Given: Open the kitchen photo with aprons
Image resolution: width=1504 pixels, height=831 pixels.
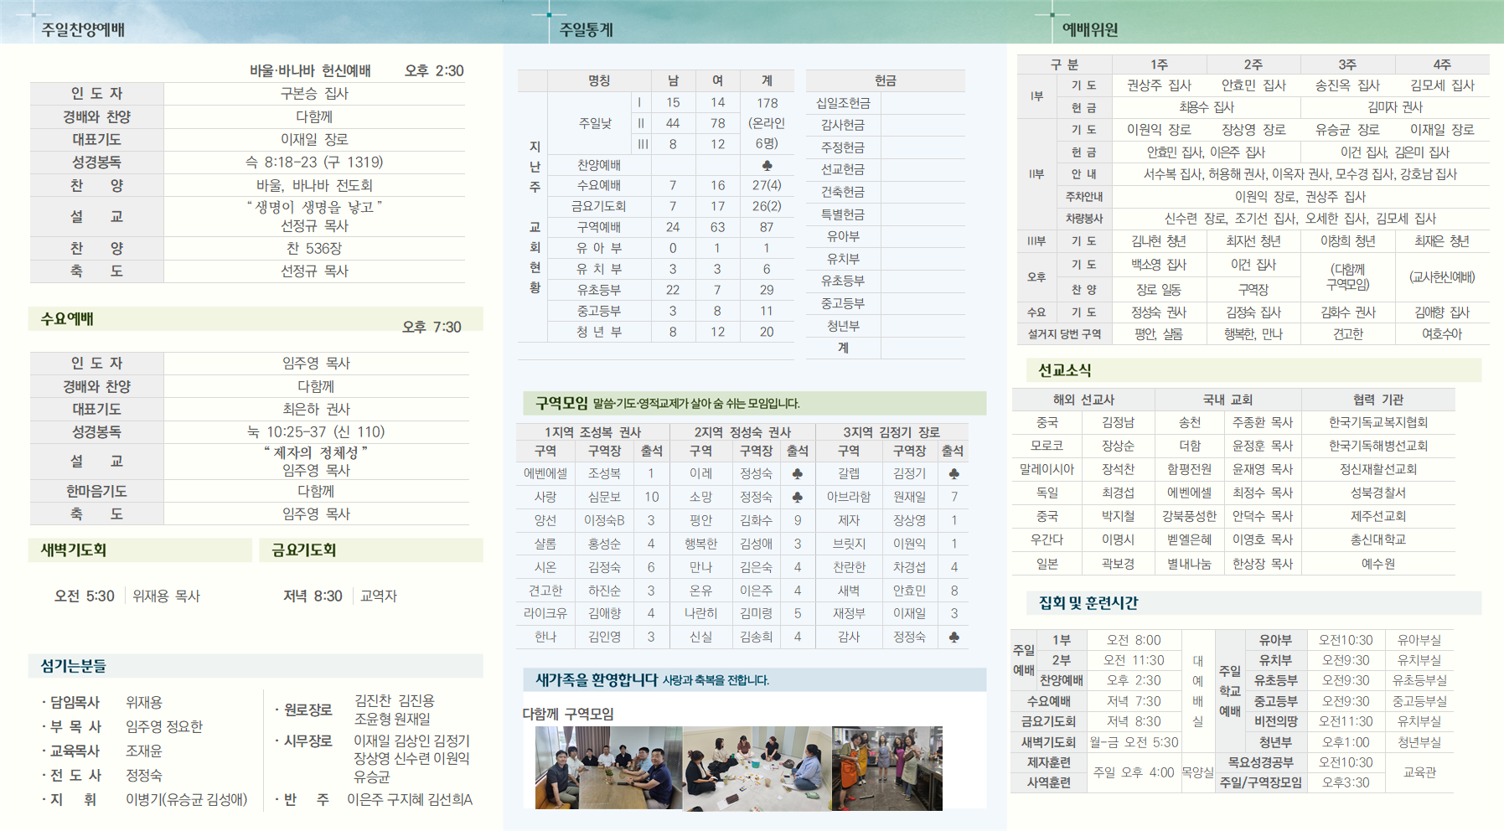Looking at the screenshot, I should 887,768.
